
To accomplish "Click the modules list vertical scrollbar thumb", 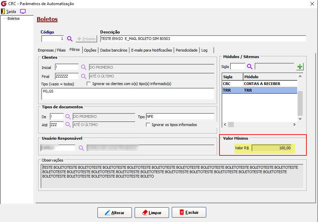I will [300, 103].
